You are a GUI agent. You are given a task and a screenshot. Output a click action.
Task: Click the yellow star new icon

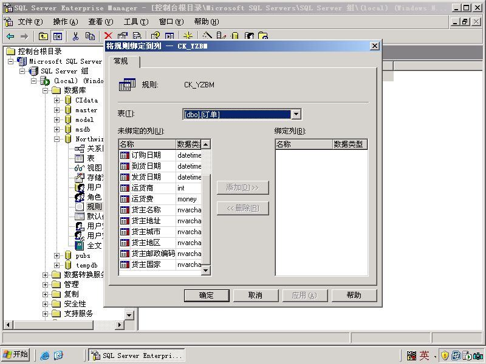[188, 36]
